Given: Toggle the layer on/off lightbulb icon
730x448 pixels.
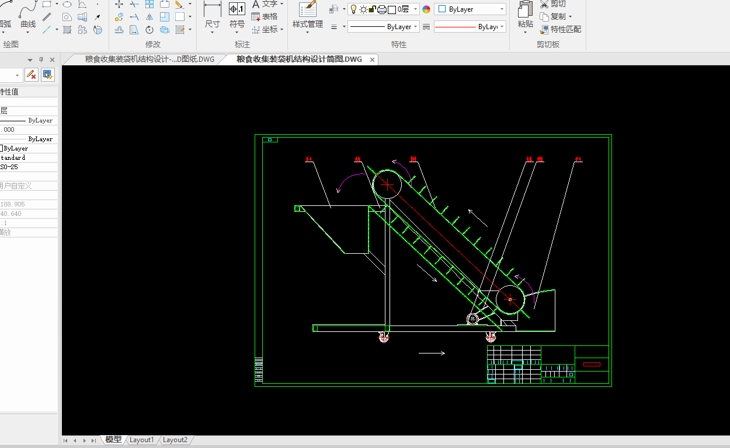Looking at the screenshot, I should pos(353,9).
